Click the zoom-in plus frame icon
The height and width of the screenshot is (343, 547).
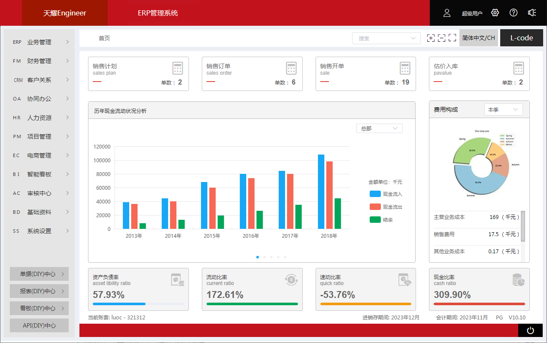coord(431,38)
